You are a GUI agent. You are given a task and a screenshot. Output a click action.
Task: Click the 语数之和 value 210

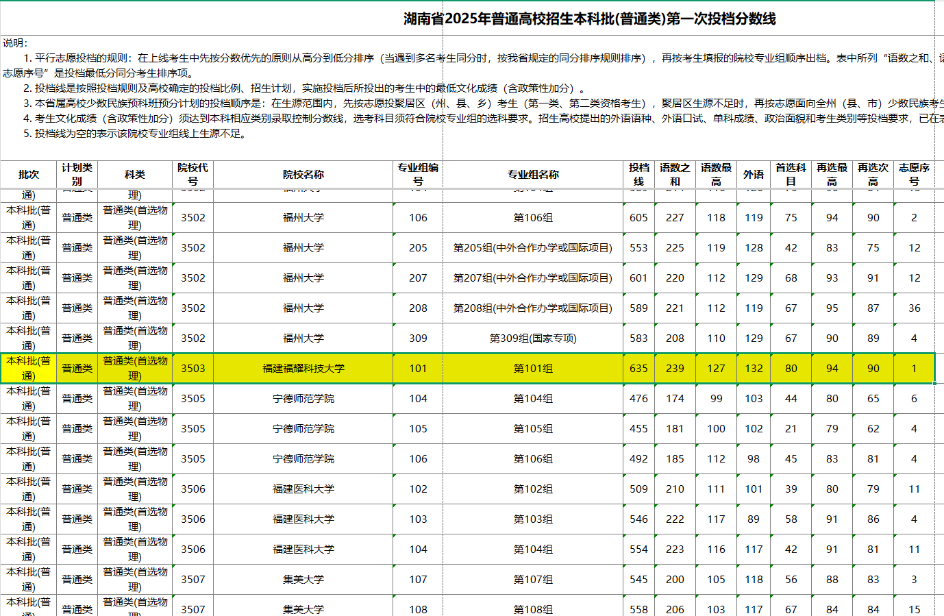point(675,489)
